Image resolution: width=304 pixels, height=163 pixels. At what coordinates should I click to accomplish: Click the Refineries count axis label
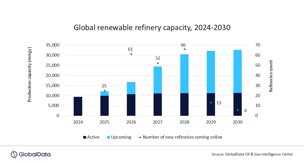tap(271, 76)
